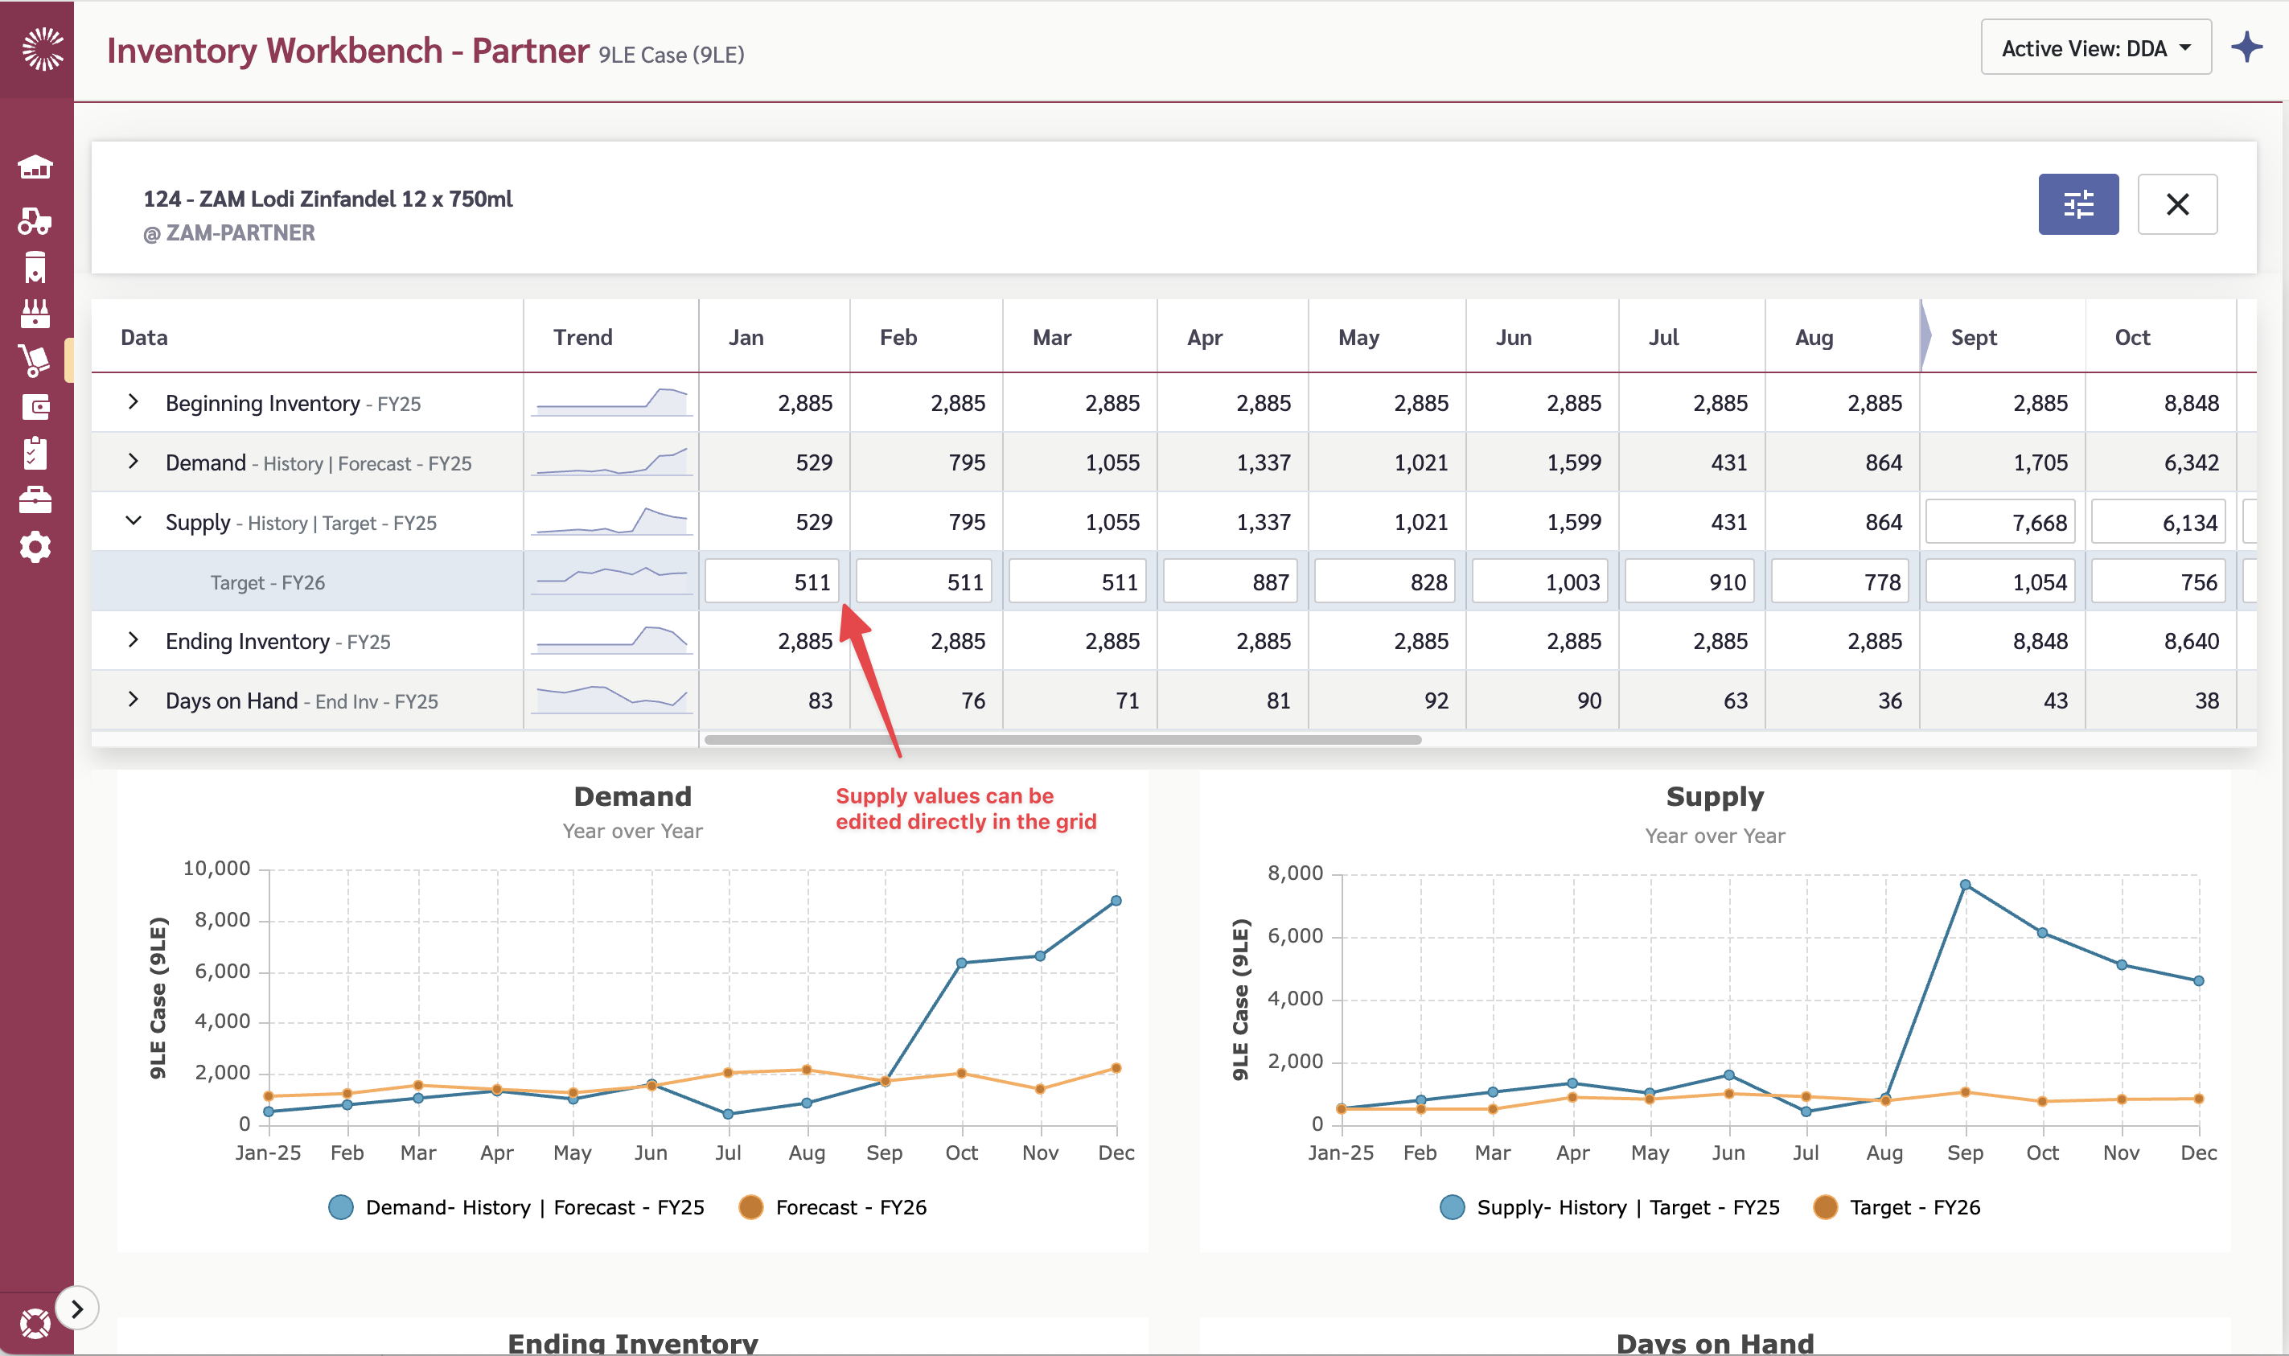The height and width of the screenshot is (1356, 2289).
Task: Click the clipboard checklist sidebar icon
Action: pyautogui.click(x=35, y=454)
